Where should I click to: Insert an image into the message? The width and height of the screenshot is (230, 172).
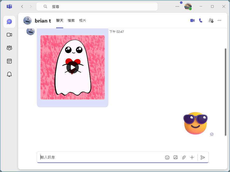pyautogui.click(x=176, y=157)
